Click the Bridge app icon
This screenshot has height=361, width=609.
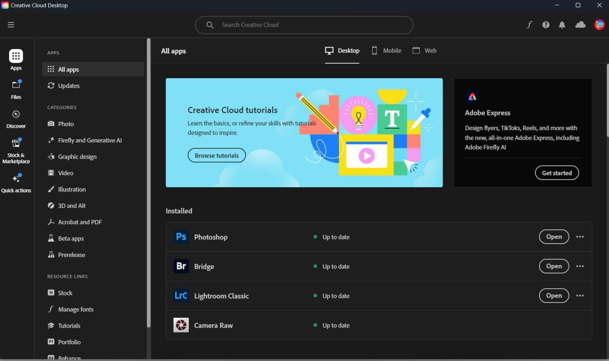[x=181, y=266]
